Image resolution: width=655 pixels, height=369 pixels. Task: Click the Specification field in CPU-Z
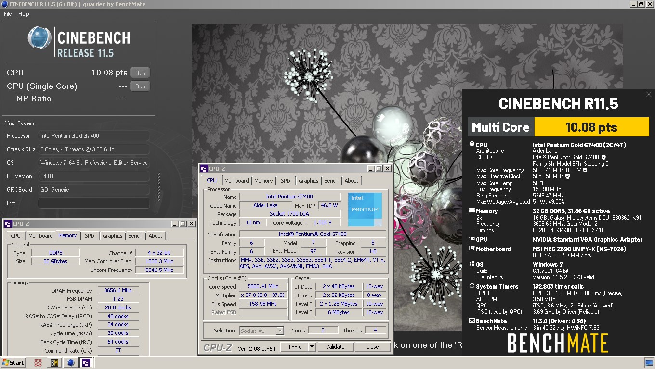[313, 234]
